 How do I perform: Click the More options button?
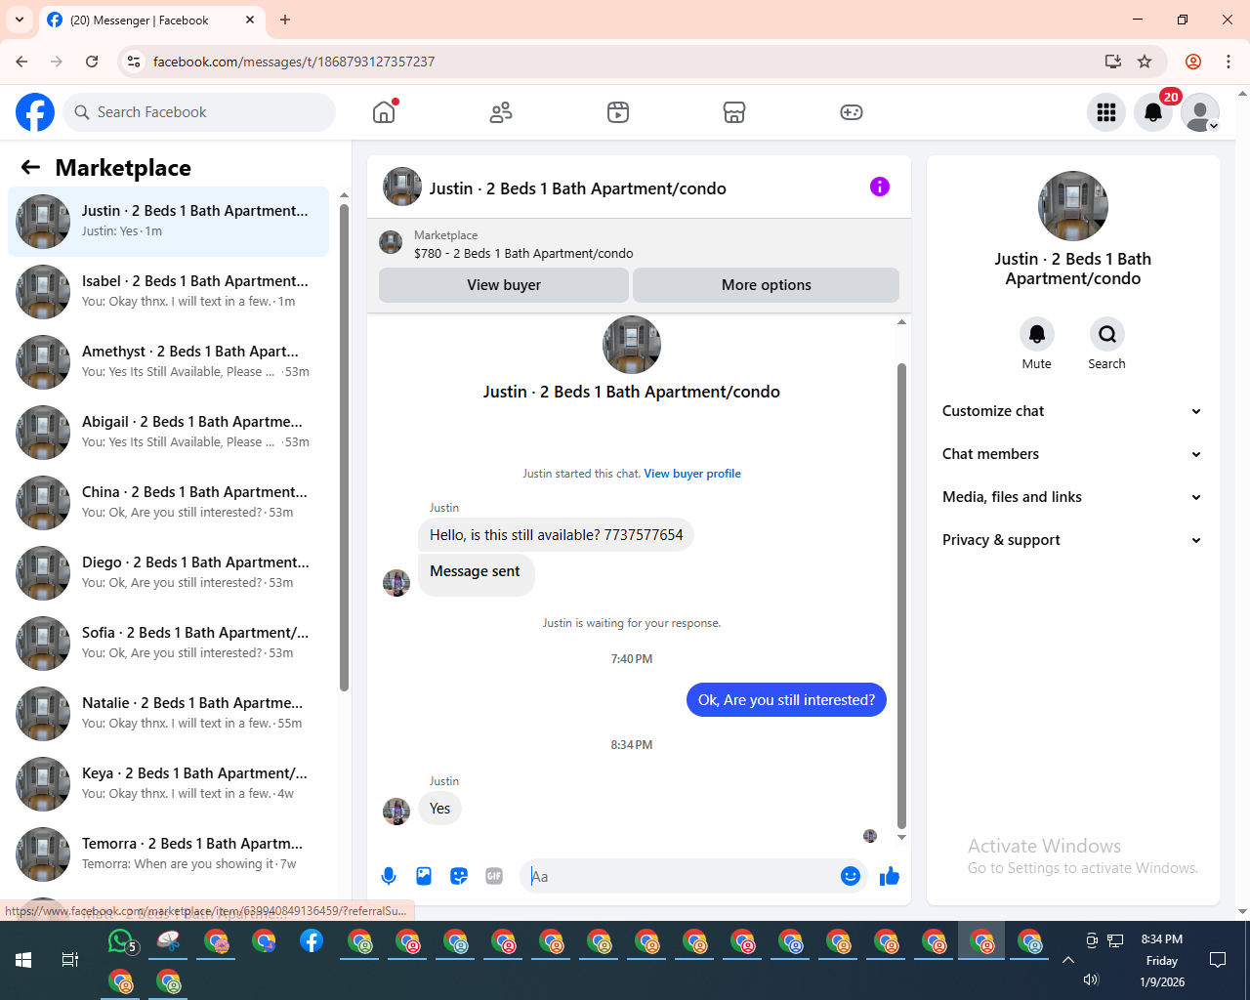(x=767, y=285)
